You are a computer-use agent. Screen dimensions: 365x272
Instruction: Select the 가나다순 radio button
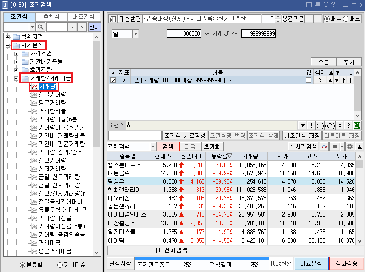[60, 265]
